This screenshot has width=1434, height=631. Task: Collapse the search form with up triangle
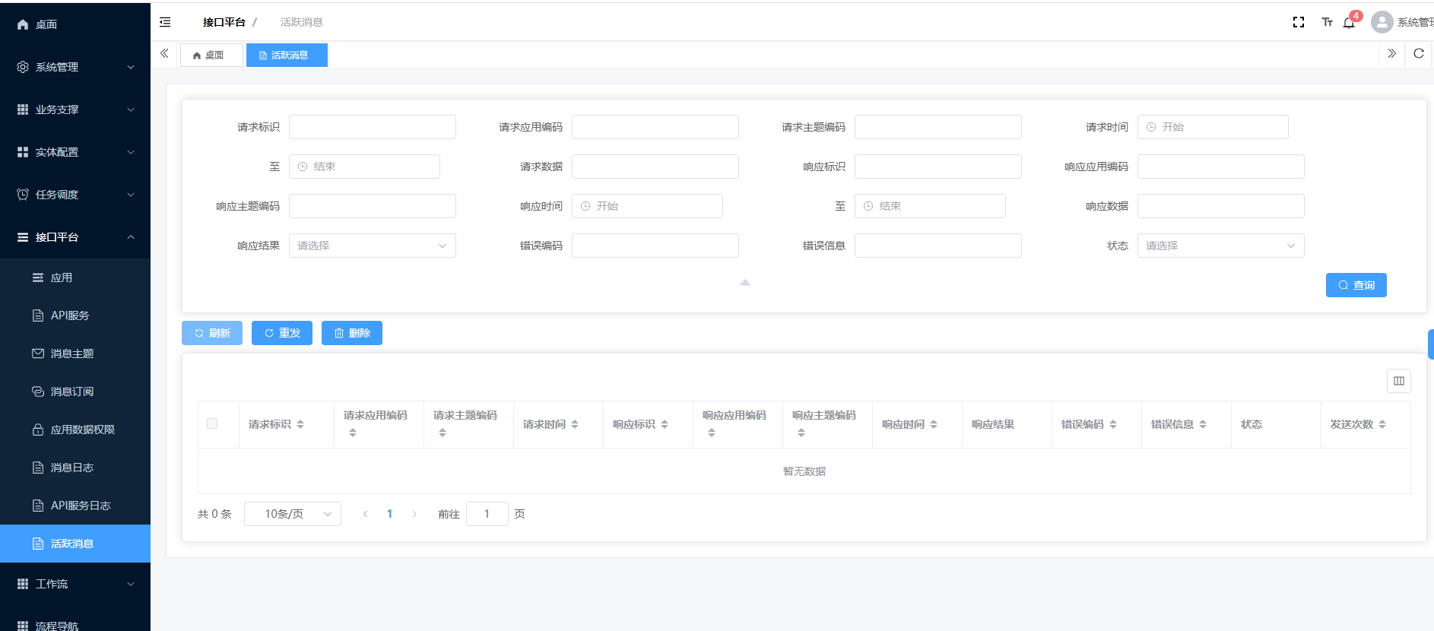[x=745, y=282]
